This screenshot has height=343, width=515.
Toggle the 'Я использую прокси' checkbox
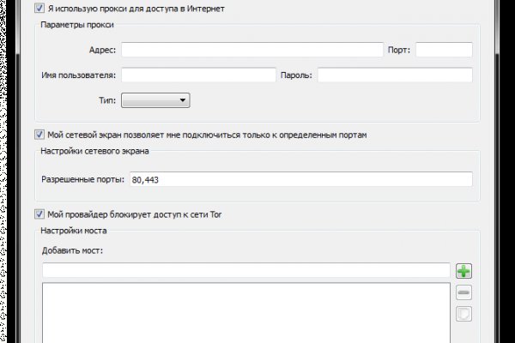click(39, 9)
